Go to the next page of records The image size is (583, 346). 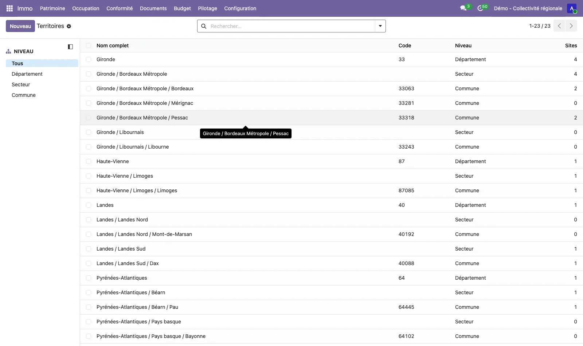(x=571, y=26)
